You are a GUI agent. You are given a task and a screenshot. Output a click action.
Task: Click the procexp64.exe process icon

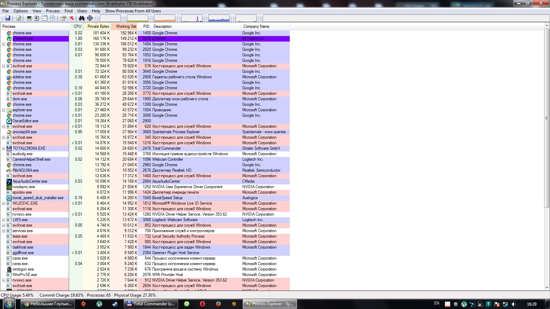(x=9, y=132)
